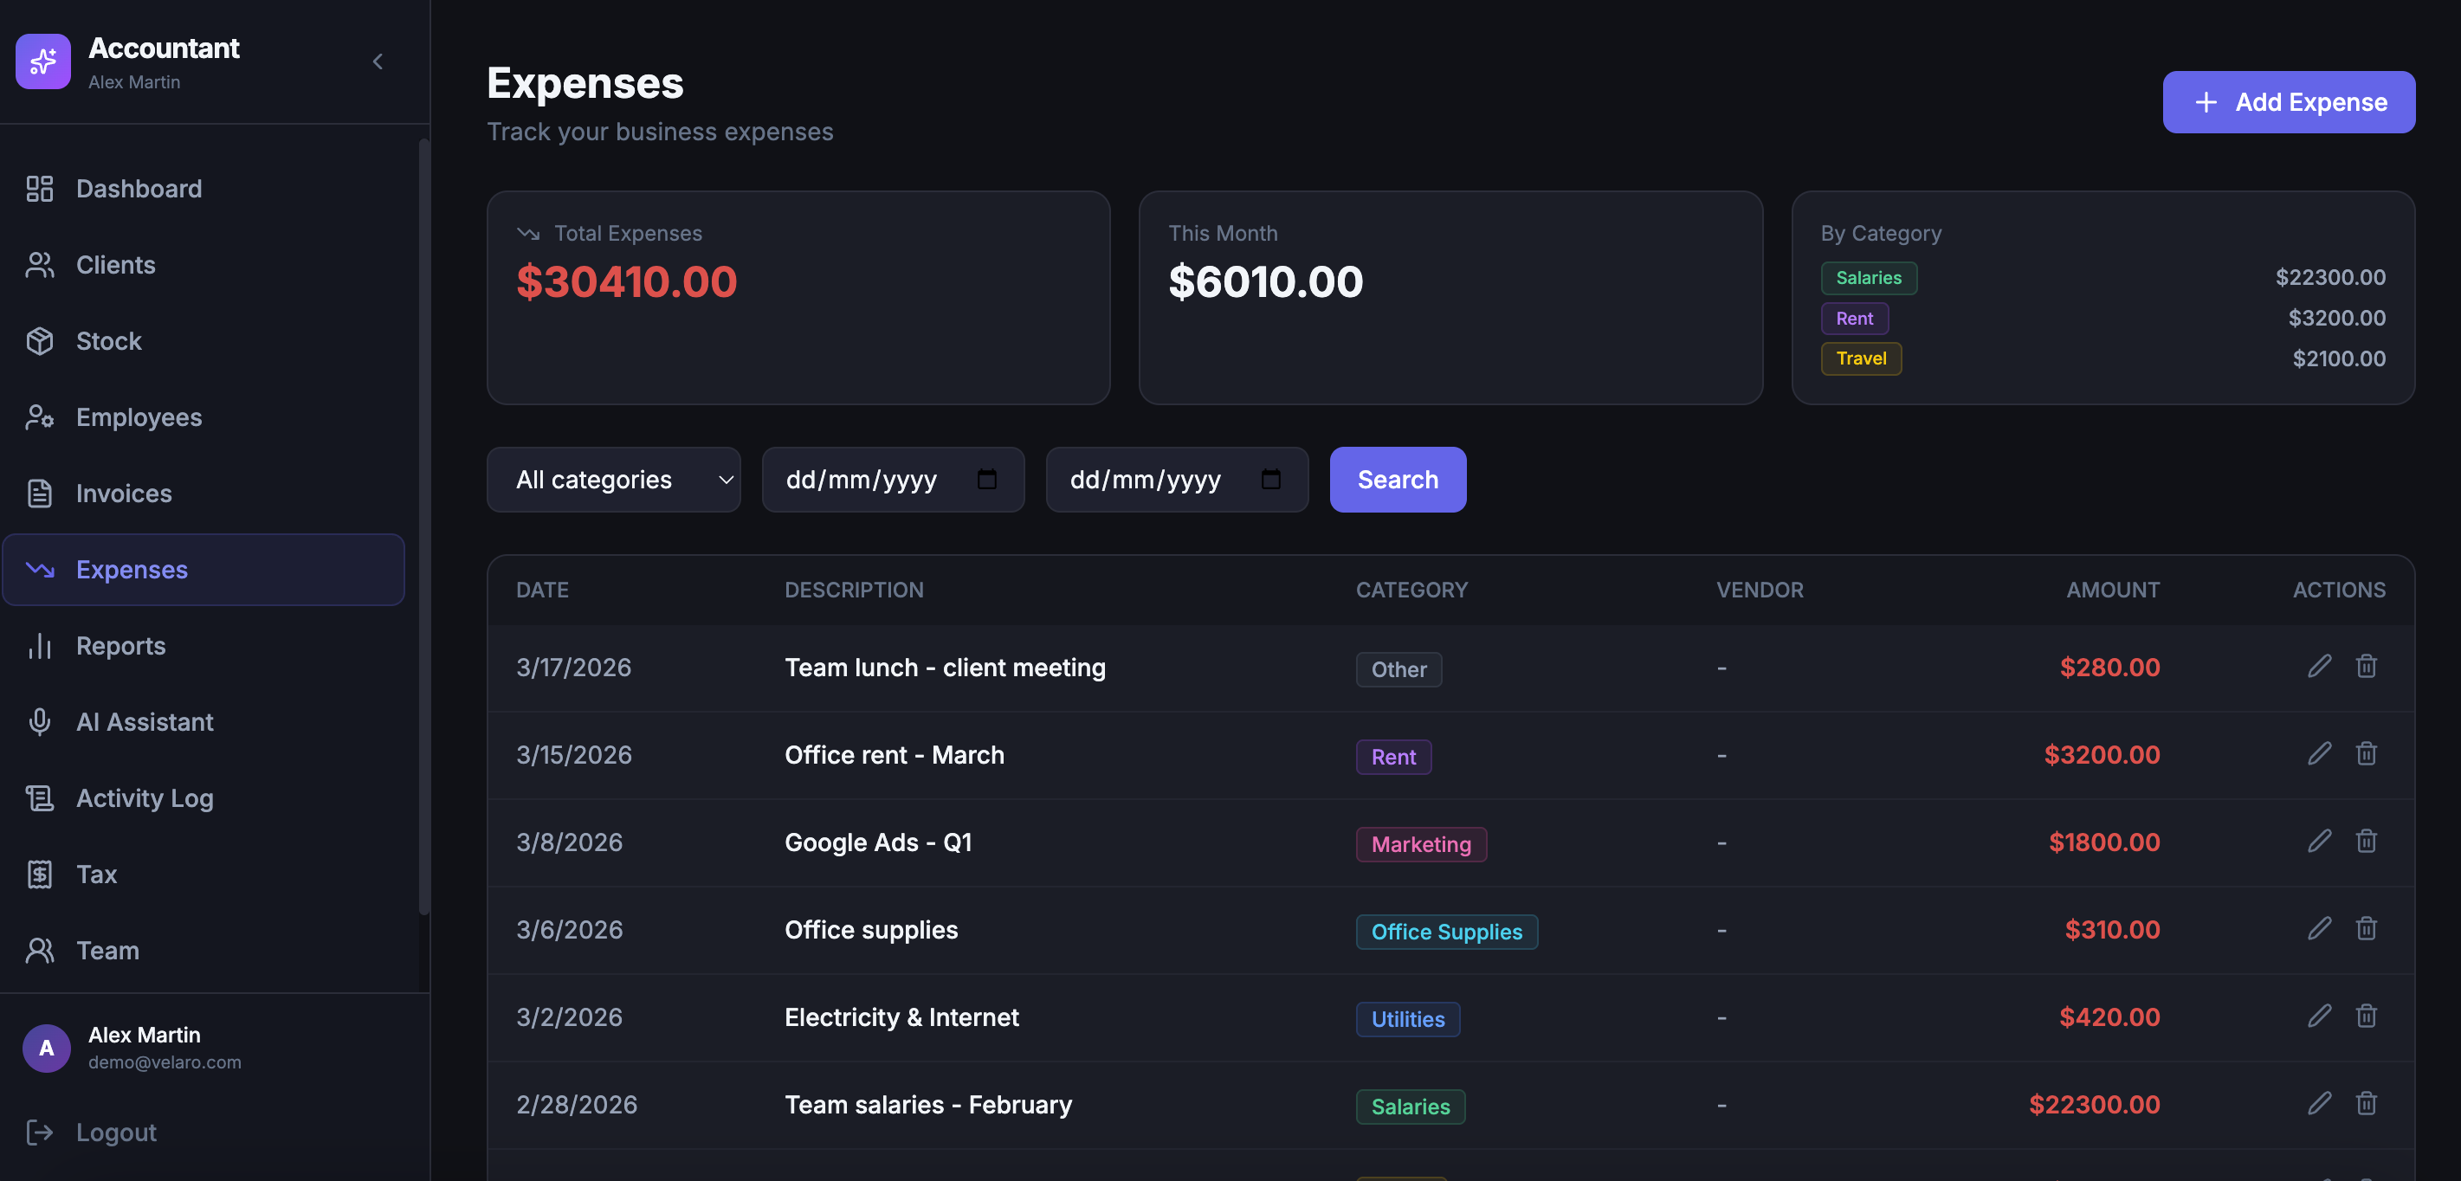Go to the Dashboard page
This screenshot has height=1181, width=2461.
[139, 188]
